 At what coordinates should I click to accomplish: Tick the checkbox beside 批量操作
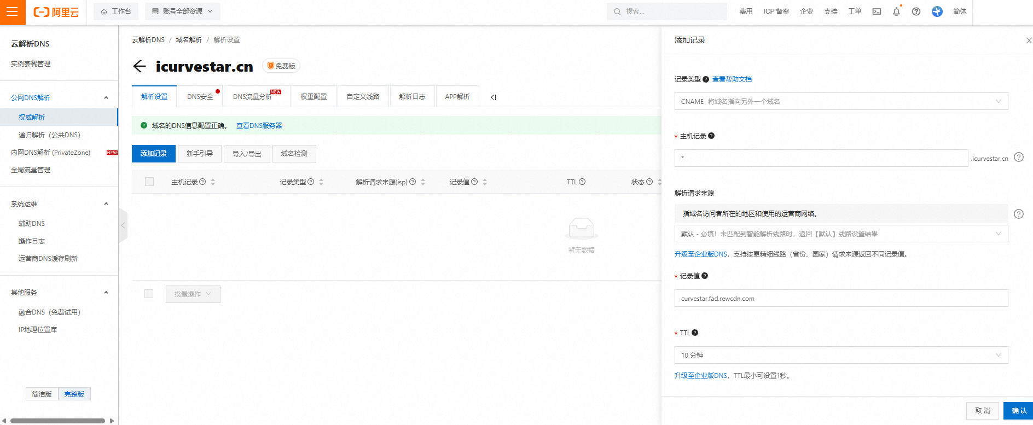pyautogui.click(x=149, y=294)
